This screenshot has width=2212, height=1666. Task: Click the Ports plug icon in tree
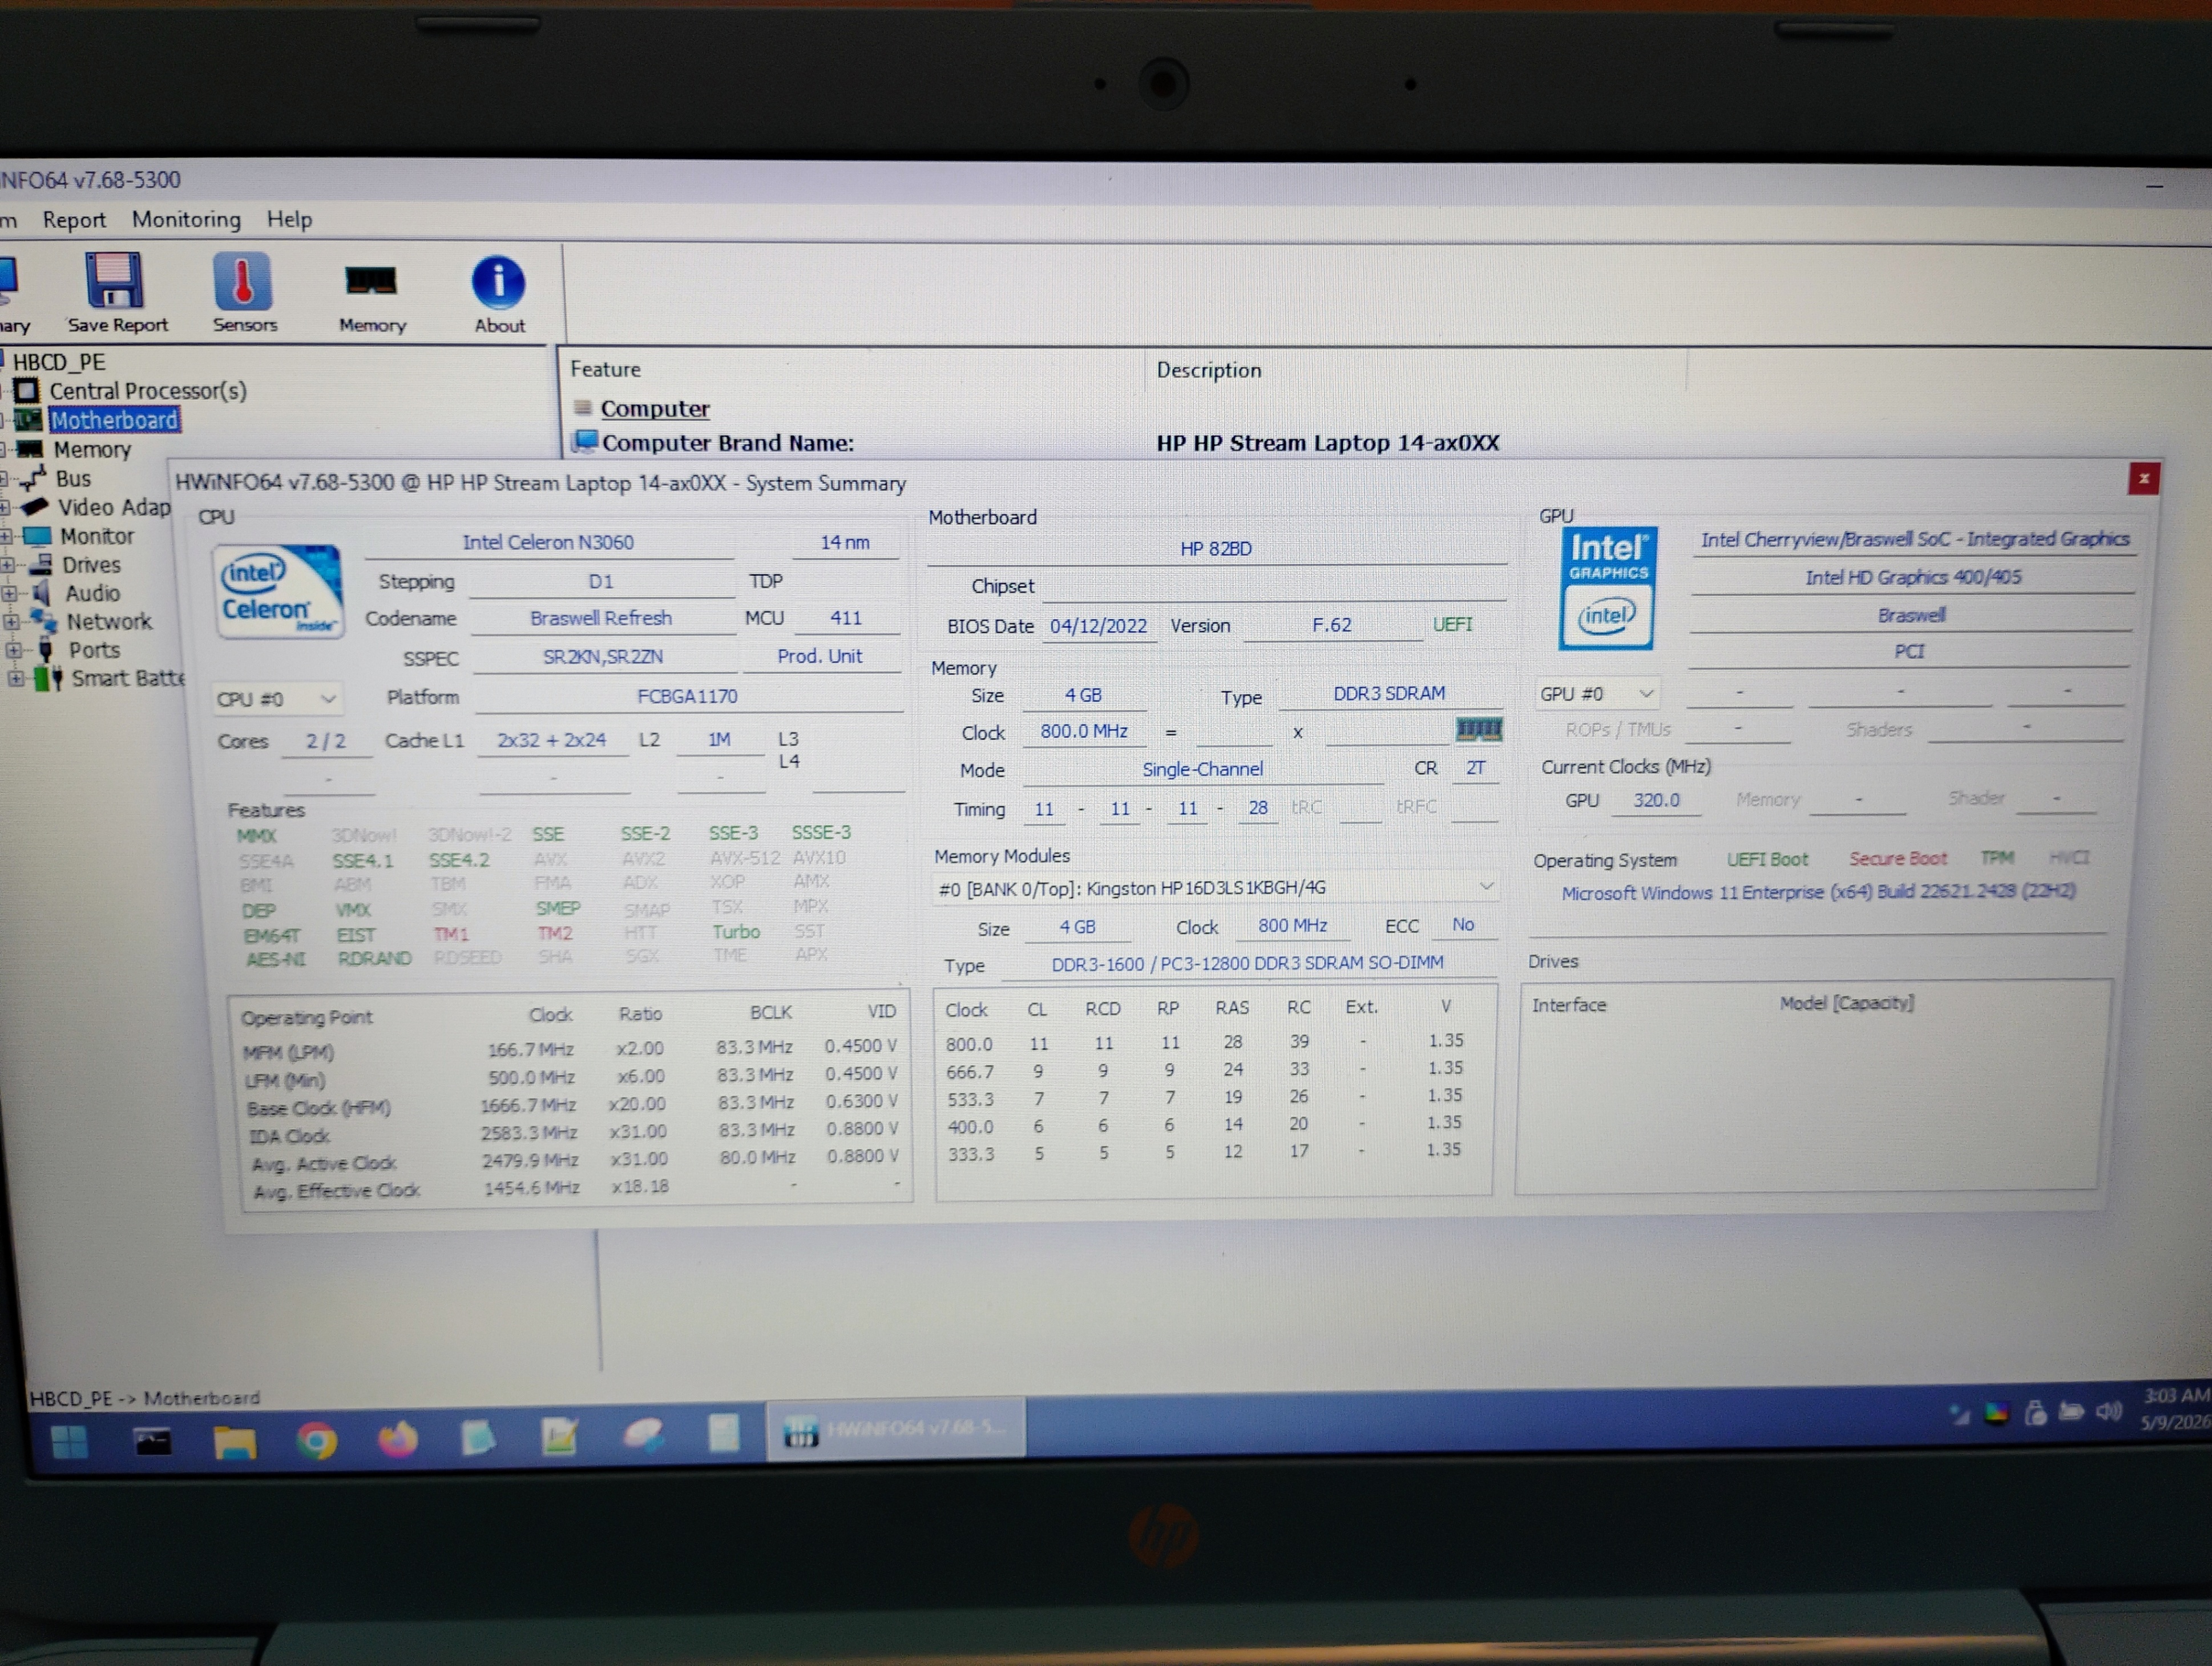pos(46,650)
